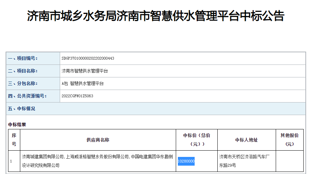Click the 中标人地址 column header
311x174 pixels.
tap(247, 140)
